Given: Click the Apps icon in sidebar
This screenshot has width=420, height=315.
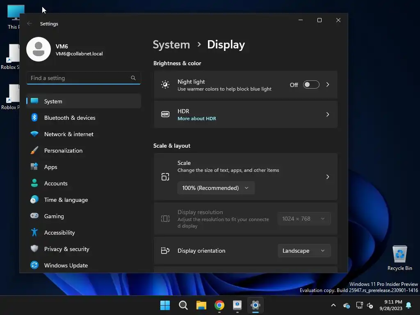Looking at the screenshot, I should tap(34, 167).
